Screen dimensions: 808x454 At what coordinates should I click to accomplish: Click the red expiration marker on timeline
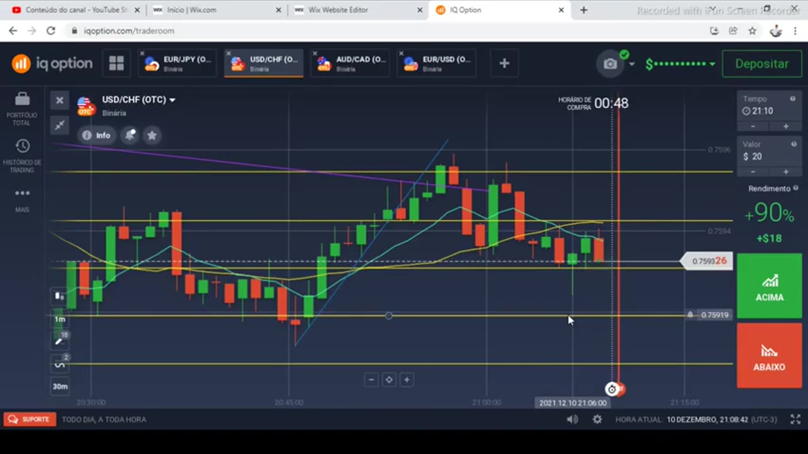click(620, 389)
